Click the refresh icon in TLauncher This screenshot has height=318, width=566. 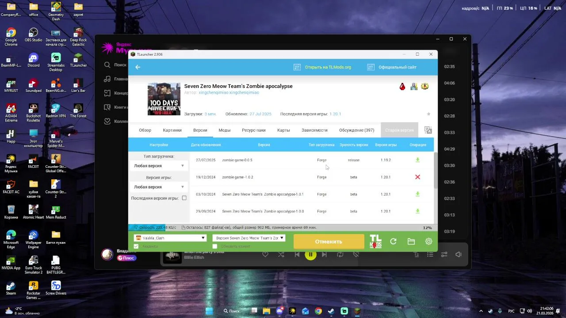pyautogui.click(x=393, y=242)
